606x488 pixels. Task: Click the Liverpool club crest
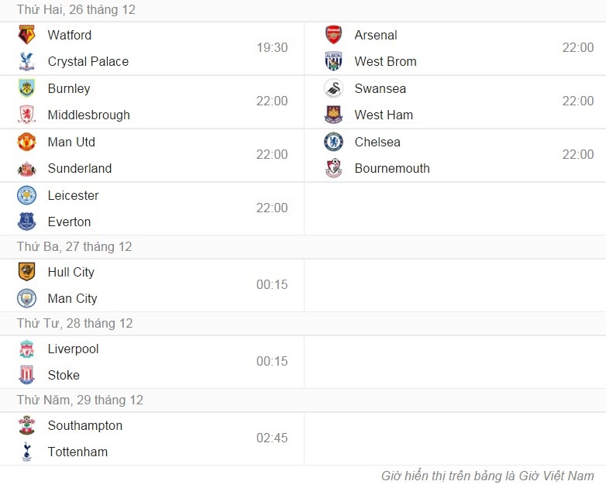tap(26, 349)
